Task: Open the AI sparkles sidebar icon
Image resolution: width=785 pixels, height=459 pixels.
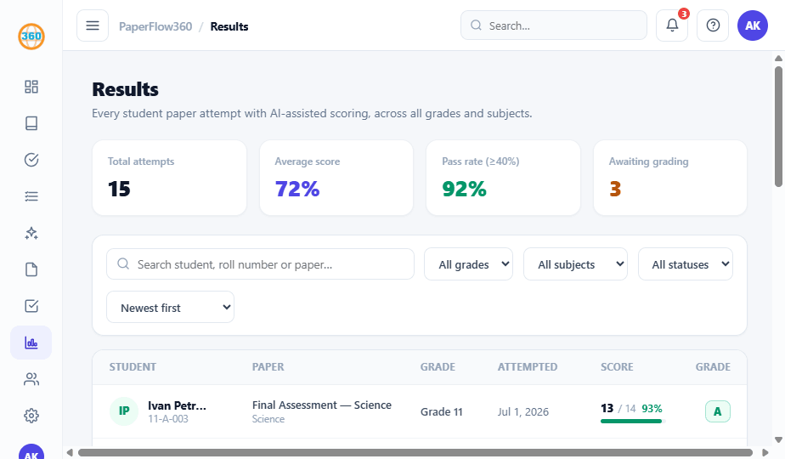Action: click(x=31, y=233)
